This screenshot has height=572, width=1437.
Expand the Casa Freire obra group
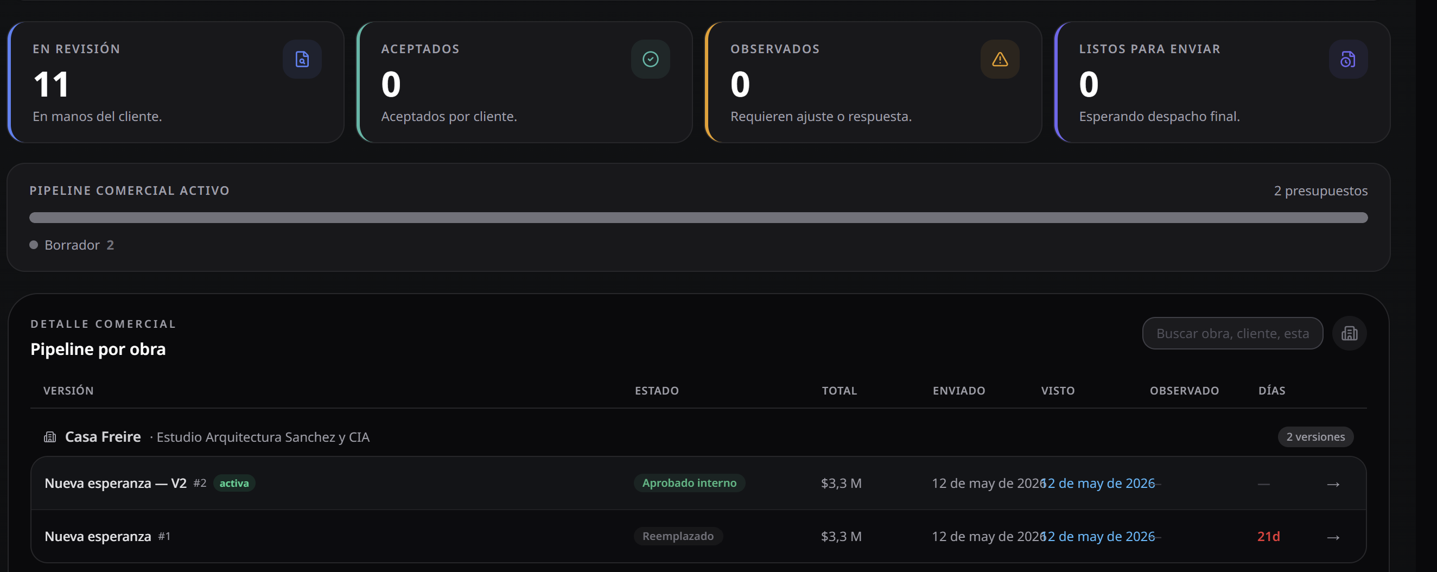click(x=698, y=437)
